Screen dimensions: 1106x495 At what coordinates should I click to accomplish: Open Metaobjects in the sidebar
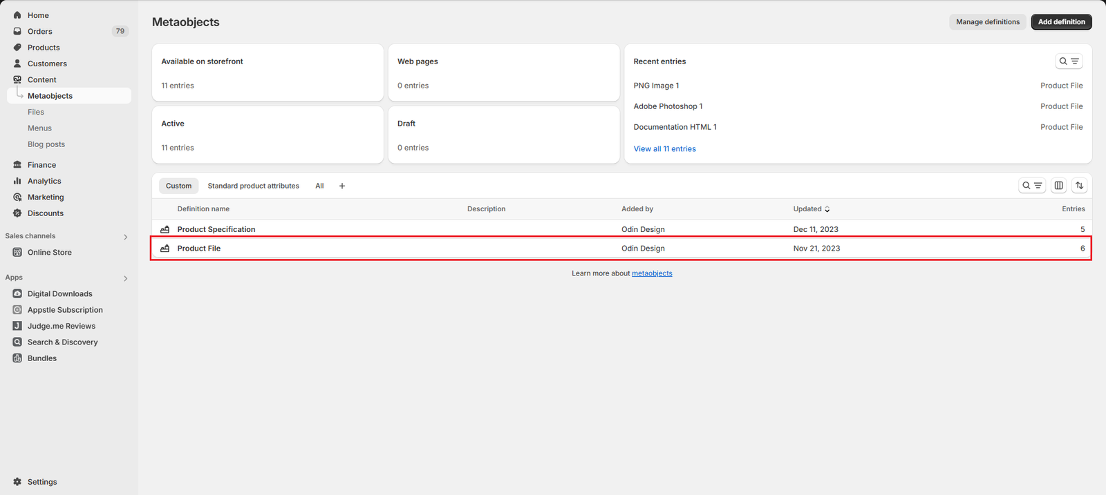pos(69,96)
